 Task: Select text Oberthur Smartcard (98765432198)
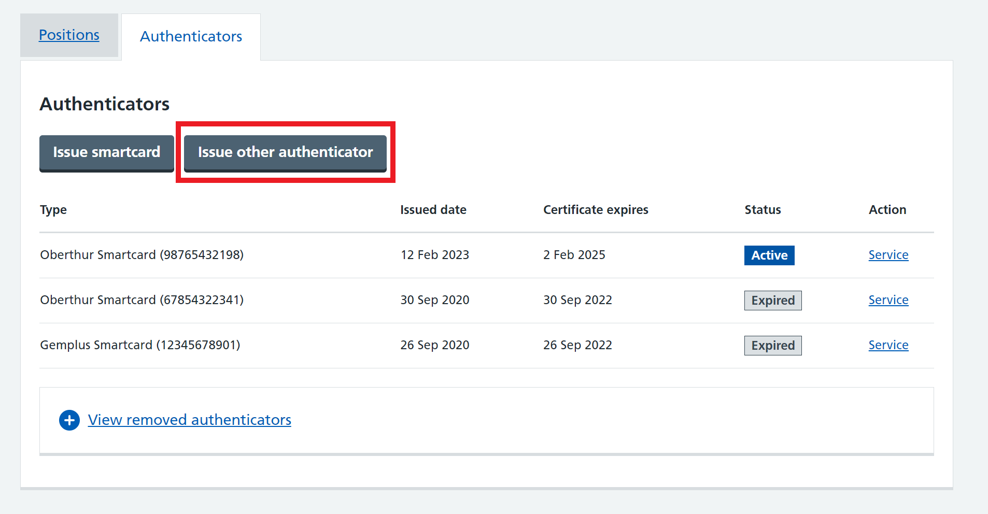coord(142,255)
